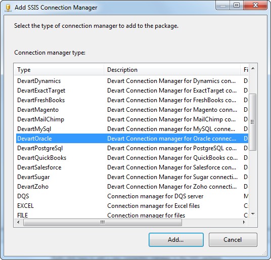This screenshot has width=271, height=260.
Task: Click the Oracle connection description cell
Action: 171,139
